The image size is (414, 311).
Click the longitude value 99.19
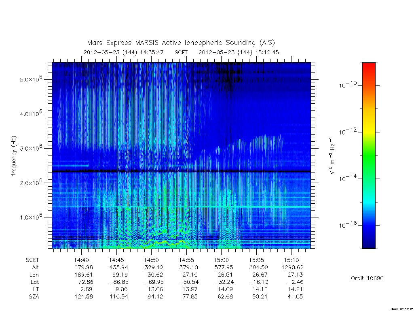(x=120, y=275)
